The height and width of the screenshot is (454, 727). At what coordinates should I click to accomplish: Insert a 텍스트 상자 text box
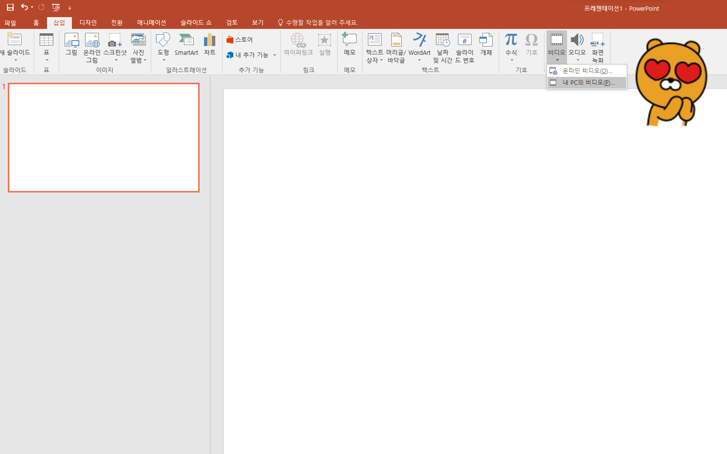point(375,48)
